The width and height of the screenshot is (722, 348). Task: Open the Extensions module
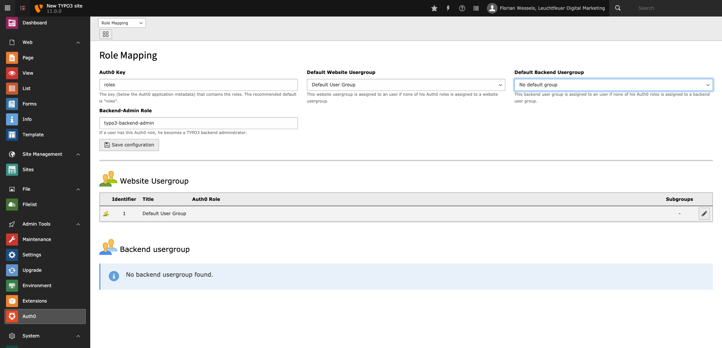[x=35, y=301]
